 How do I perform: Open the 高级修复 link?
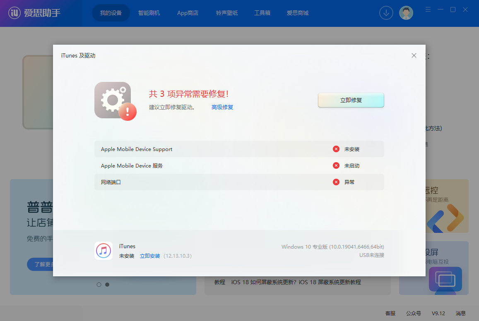pos(222,107)
